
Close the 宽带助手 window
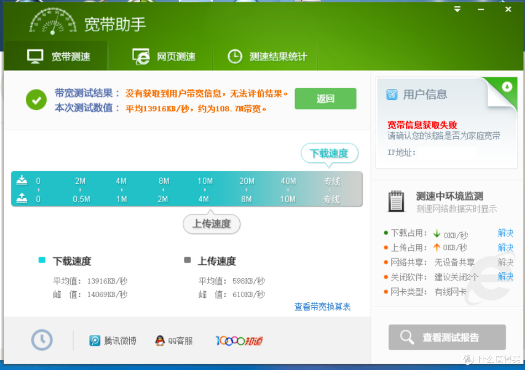[508, 9]
